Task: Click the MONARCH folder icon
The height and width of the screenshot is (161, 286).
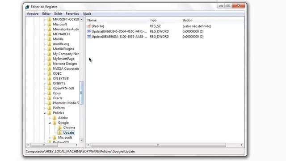Action: point(49,34)
